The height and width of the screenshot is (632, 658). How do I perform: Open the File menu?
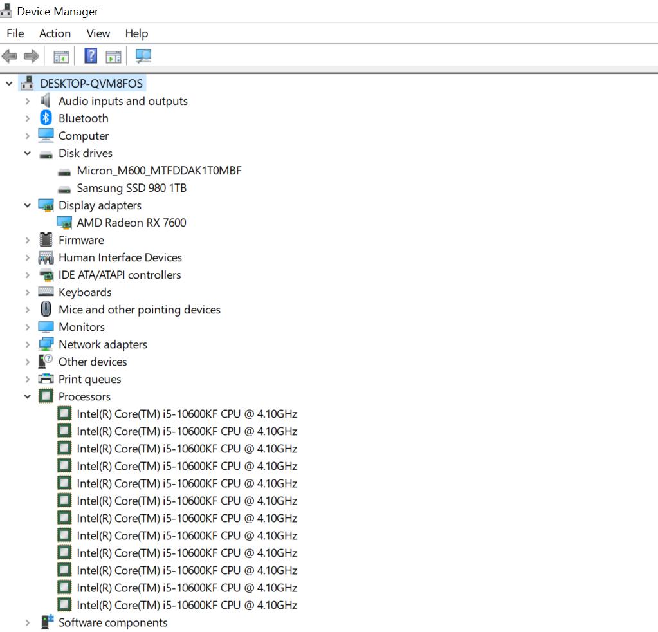pos(15,33)
